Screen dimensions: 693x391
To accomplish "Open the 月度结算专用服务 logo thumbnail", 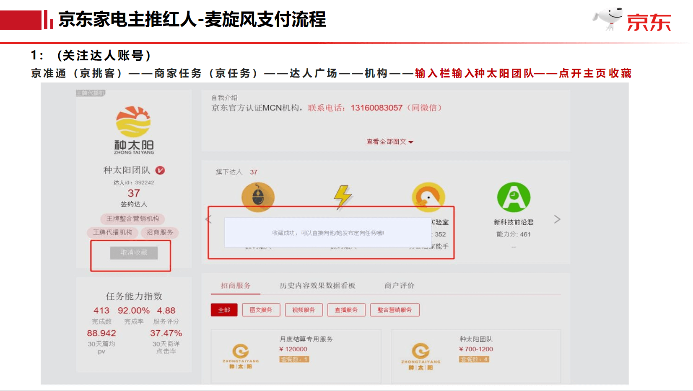I will [x=241, y=356].
